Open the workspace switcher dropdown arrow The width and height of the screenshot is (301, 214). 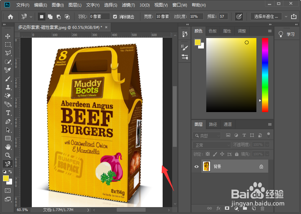(x=286, y=17)
